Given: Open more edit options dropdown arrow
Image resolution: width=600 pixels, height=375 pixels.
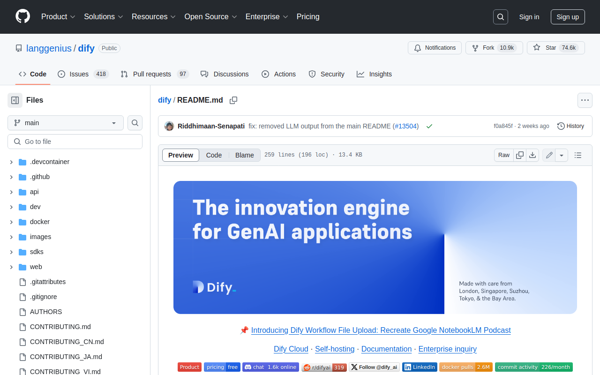Looking at the screenshot, I should pyautogui.click(x=562, y=155).
